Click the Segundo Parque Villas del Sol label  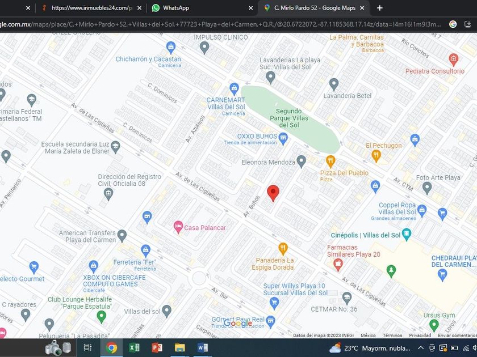point(288,118)
